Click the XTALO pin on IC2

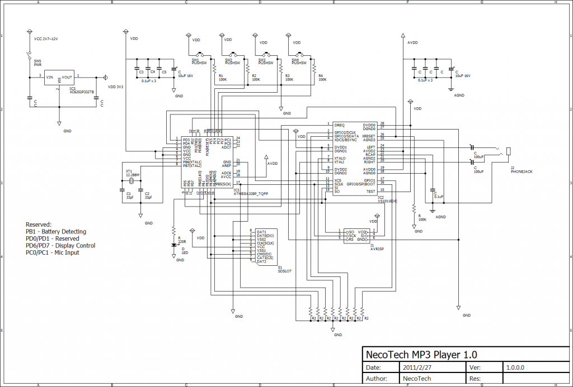pos(340,158)
